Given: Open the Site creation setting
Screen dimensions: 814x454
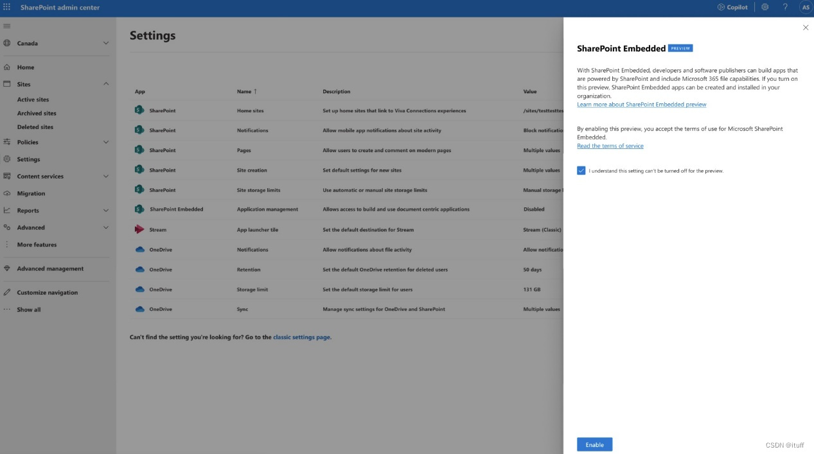Looking at the screenshot, I should click(x=252, y=170).
